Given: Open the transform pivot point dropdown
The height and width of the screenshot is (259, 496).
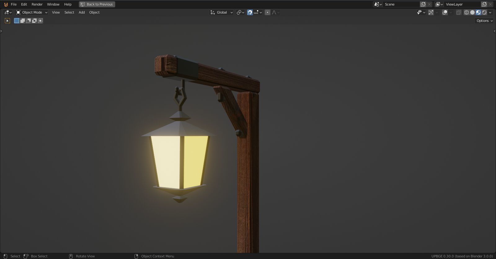Looking at the screenshot, I should [240, 12].
